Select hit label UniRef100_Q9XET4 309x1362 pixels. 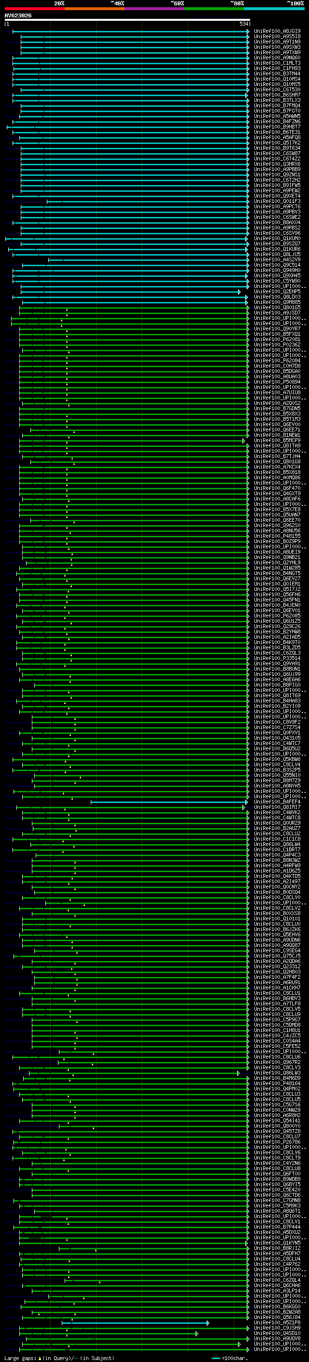pyautogui.click(x=277, y=196)
